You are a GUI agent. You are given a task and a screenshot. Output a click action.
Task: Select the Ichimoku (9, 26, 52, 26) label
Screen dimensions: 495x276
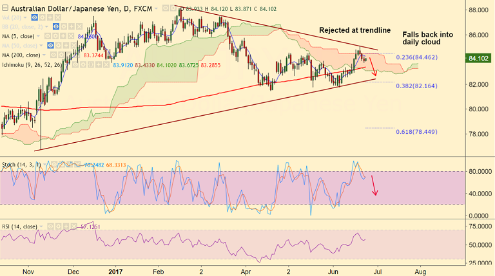click(32, 65)
